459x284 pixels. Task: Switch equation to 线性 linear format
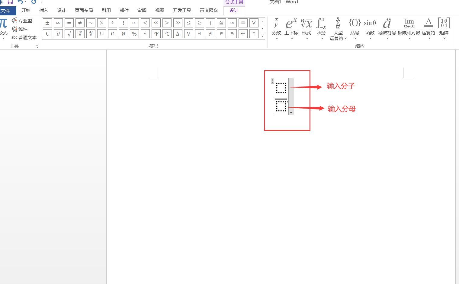(x=20, y=29)
